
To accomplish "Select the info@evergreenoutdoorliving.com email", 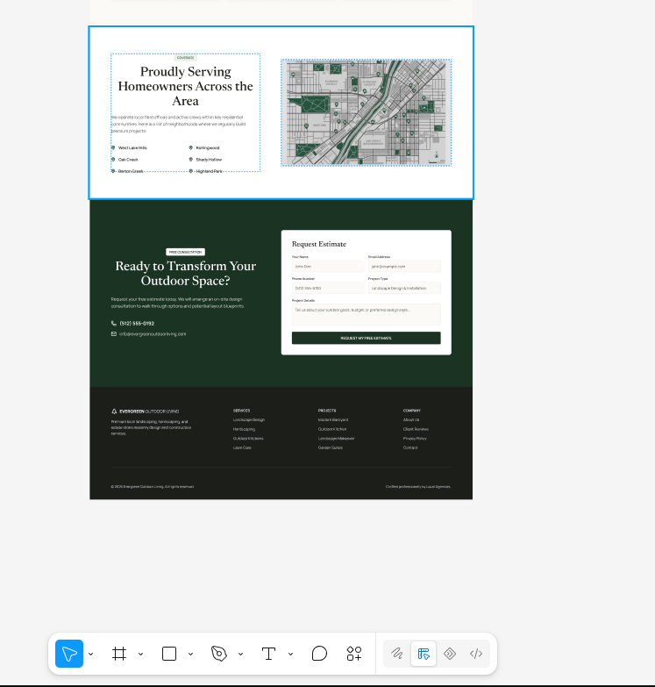I will pos(153,334).
